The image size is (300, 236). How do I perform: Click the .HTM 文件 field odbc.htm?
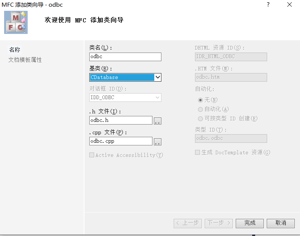coord(231,77)
